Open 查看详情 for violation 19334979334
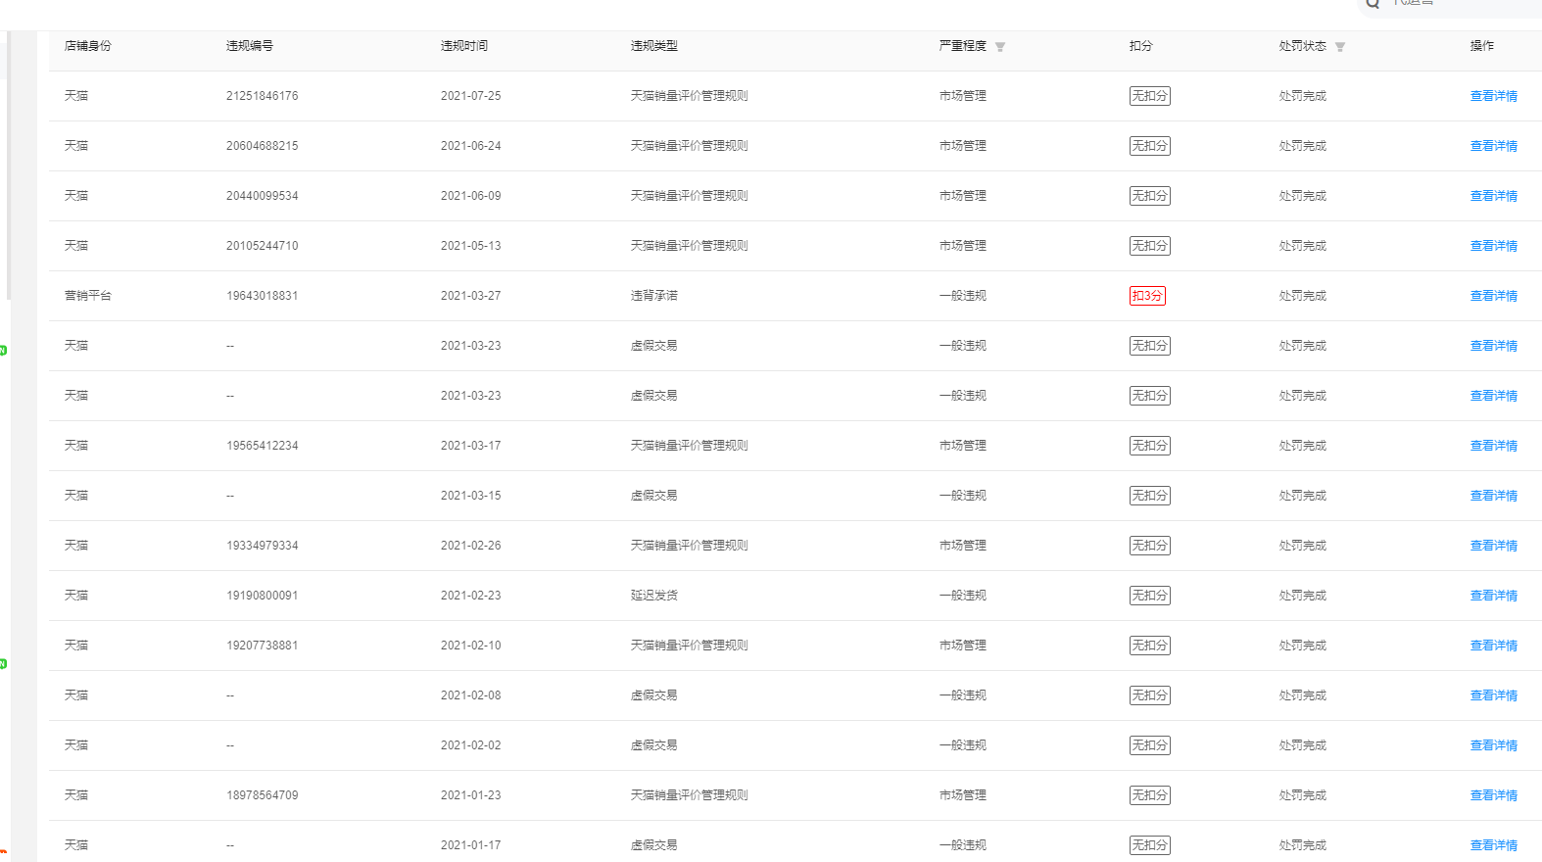Screen dimensions: 1542x862 1493,546
